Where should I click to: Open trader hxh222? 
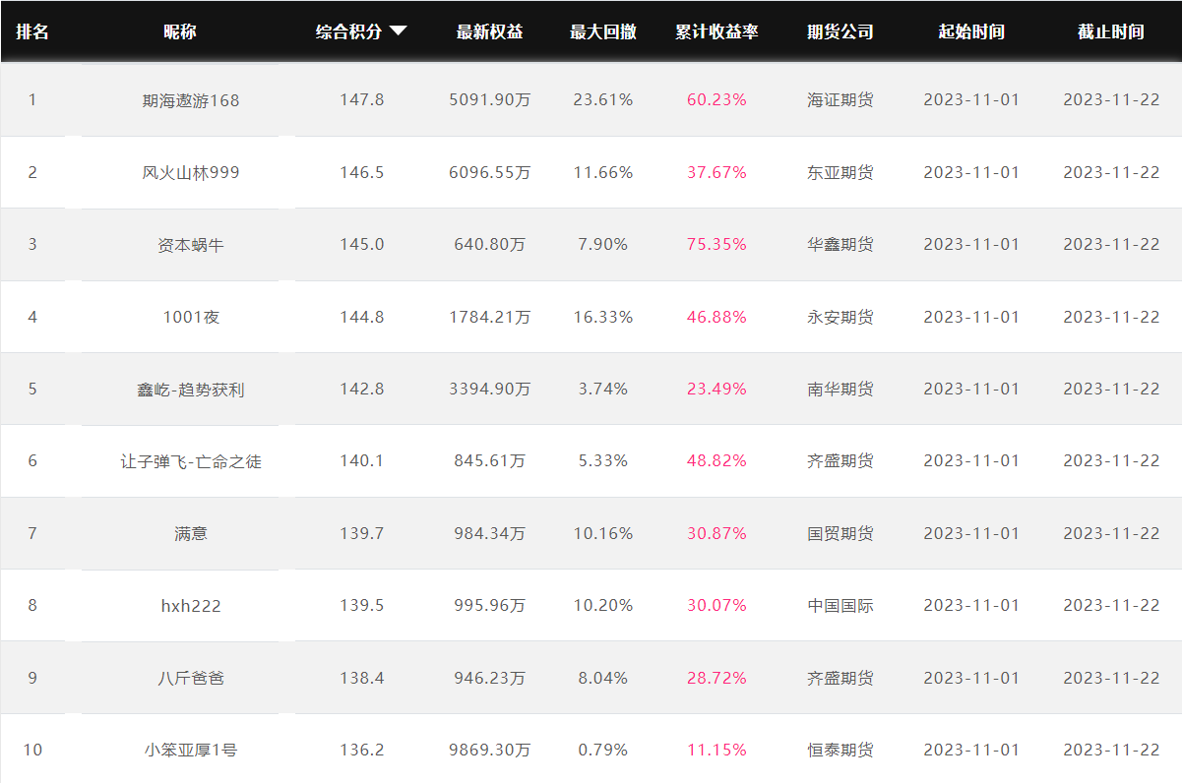click(191, 605)
